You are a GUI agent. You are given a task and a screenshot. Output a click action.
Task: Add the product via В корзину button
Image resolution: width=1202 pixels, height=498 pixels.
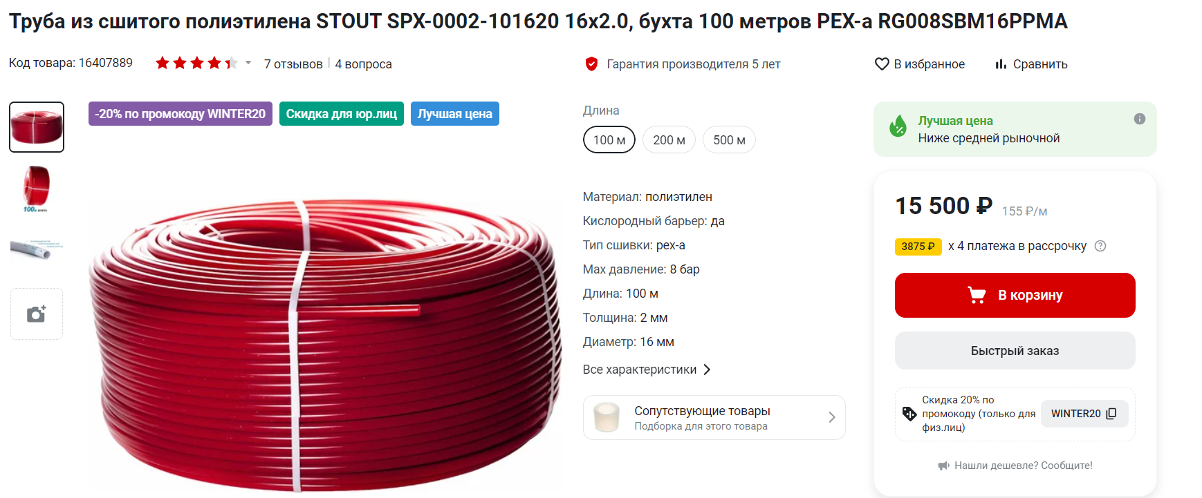1015,296
